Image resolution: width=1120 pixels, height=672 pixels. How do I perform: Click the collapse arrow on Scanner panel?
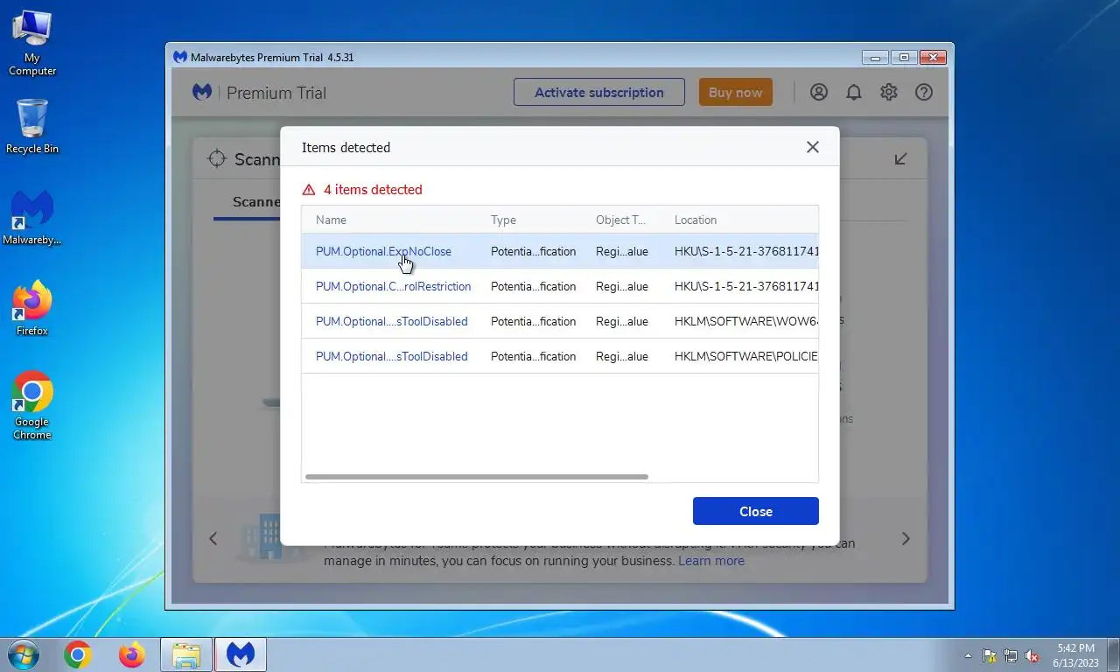pos(900,158)
